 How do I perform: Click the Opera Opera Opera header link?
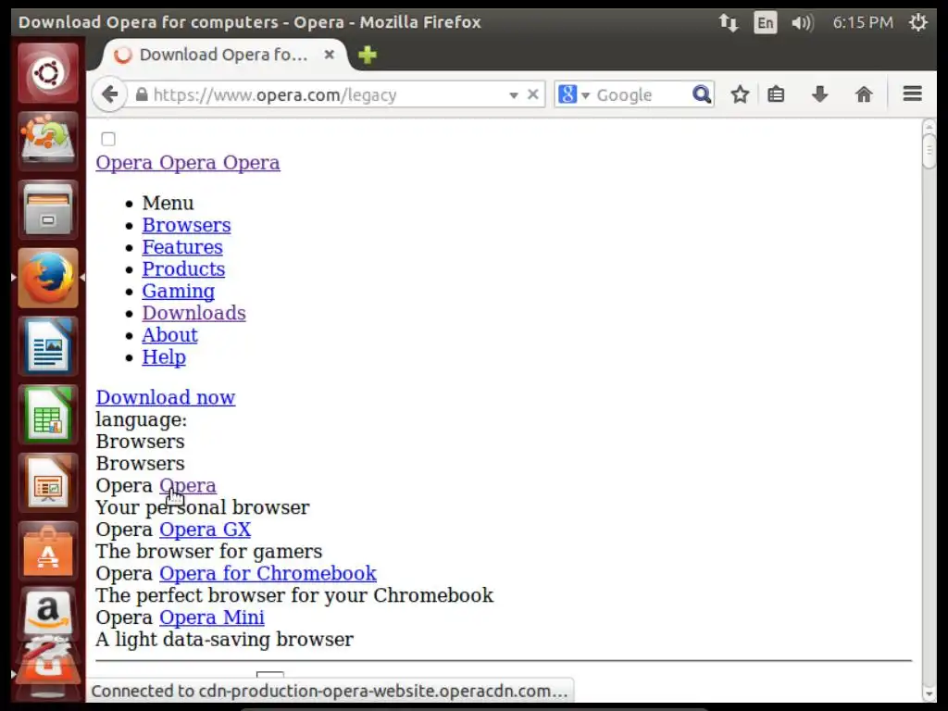coord(187,163)
